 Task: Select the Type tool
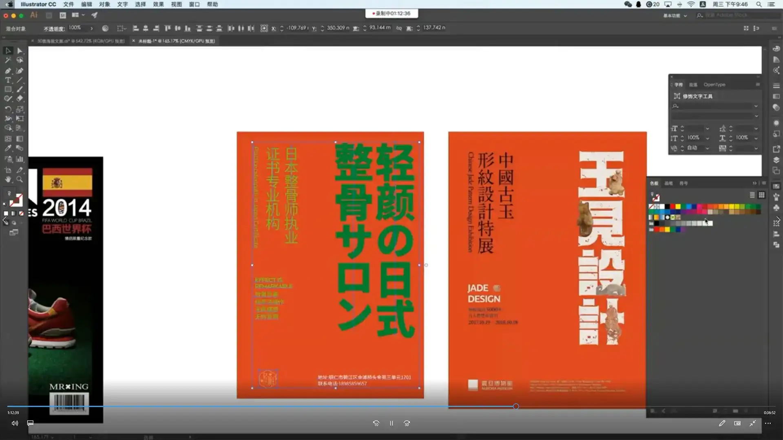pos(8,80)
